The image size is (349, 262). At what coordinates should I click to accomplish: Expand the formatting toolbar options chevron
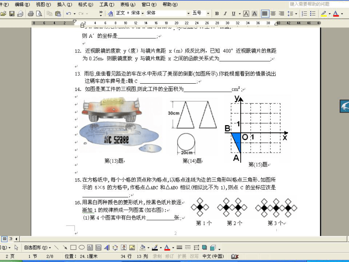coord(101,13)
